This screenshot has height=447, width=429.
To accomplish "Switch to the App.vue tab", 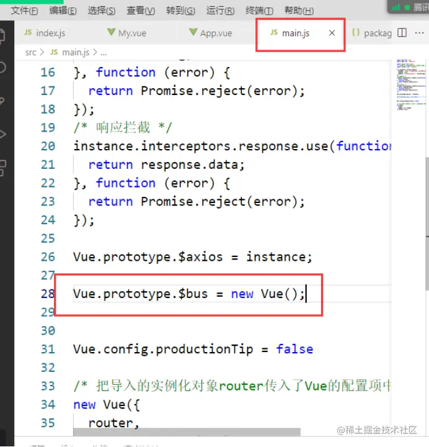I will 211,33.
